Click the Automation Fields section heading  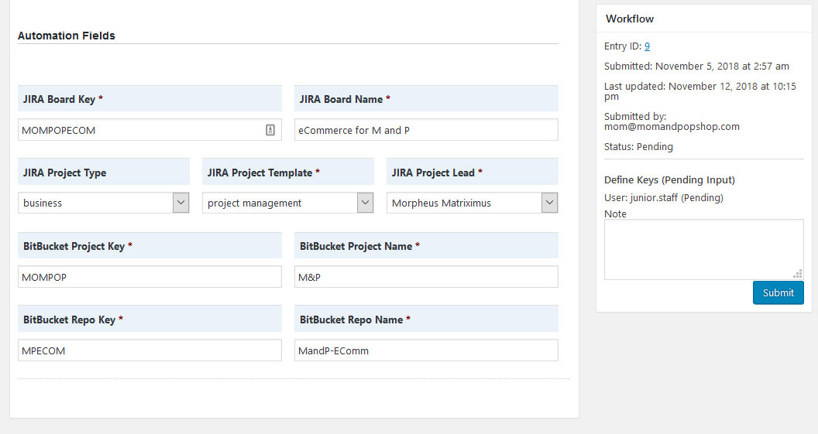pos(67,36)
